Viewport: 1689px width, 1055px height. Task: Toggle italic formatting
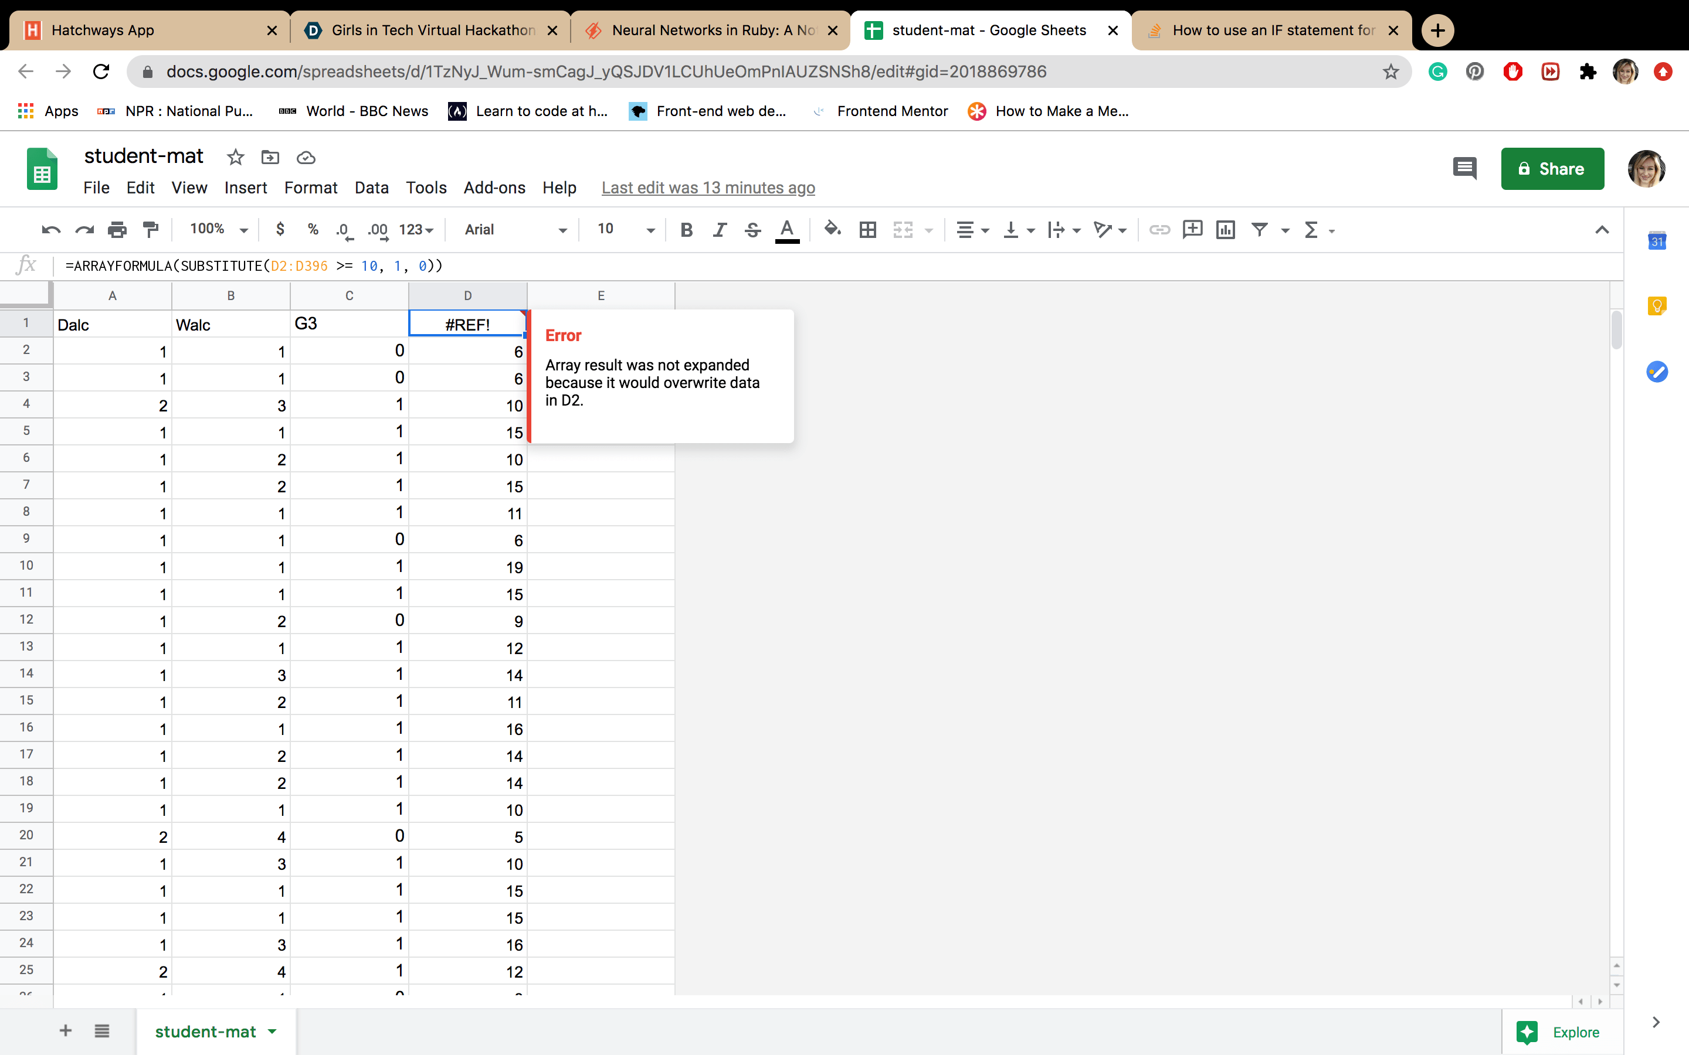click(x=720, y=230)
